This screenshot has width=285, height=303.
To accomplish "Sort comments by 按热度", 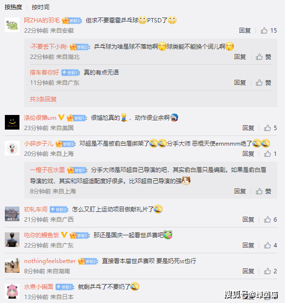I will 13,7.
